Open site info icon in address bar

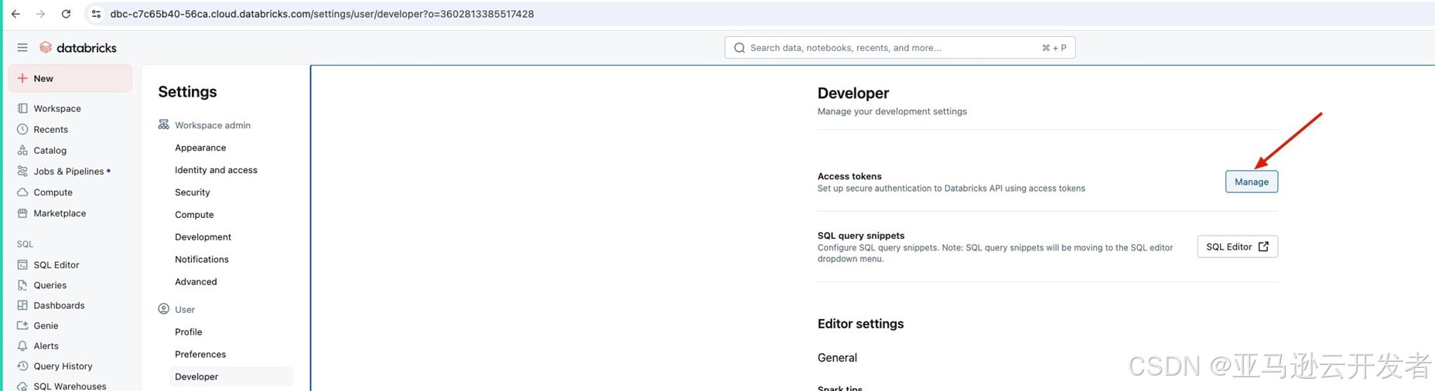pos(96,14)
